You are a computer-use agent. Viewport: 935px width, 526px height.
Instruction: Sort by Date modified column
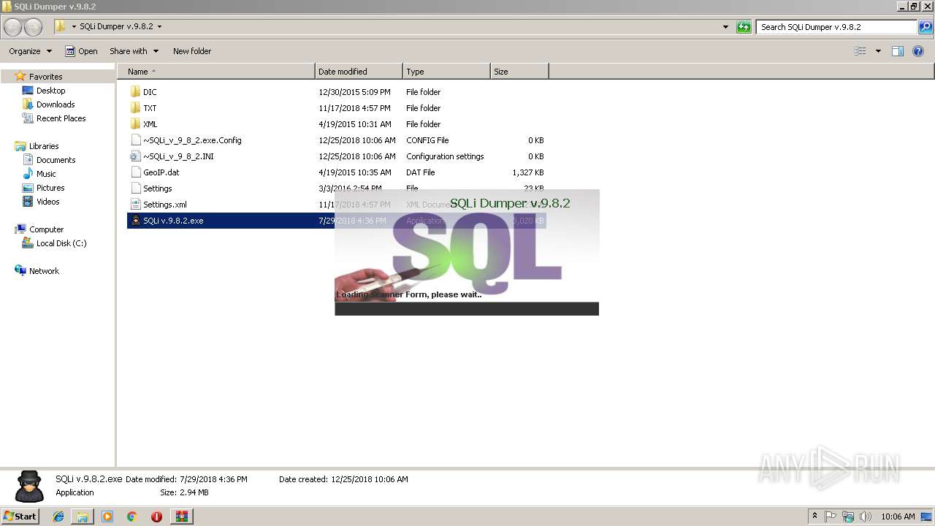pos(359,72)
